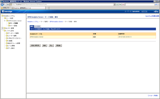
Task: Click the folder icon of データ移行
Action: point(7,48)
